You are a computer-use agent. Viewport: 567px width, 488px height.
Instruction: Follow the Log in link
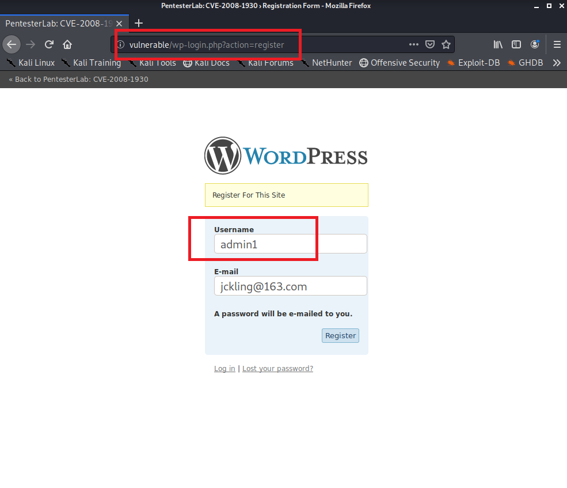tap(224, 369)
